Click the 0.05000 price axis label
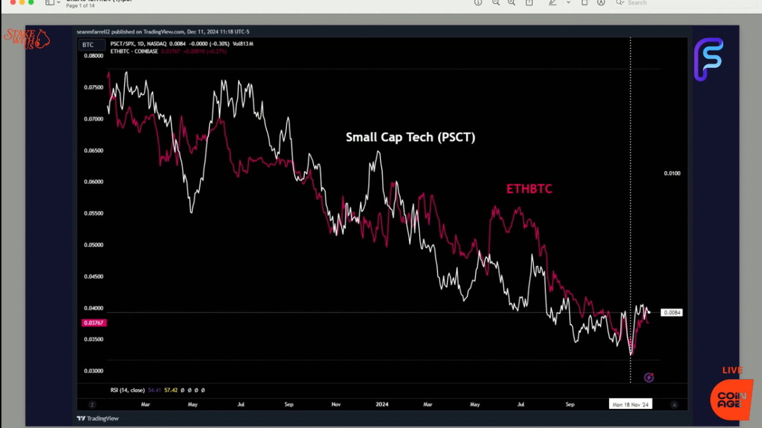The height and width of the screenshot is (428, 762). [93, 245]
